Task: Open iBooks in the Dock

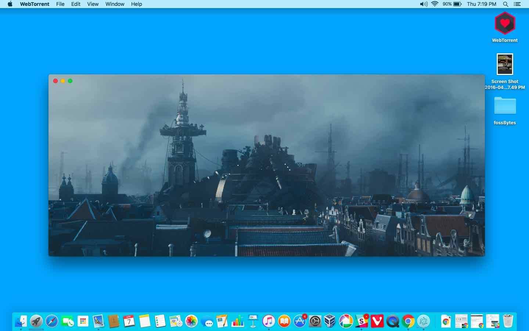Action: click(284, 321)
